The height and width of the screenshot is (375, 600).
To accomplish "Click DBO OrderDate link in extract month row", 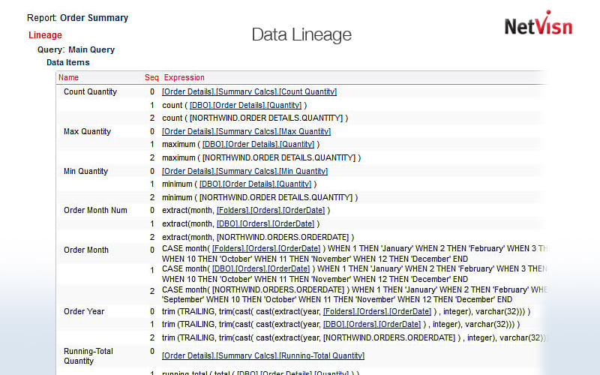I will click(265, 223).
